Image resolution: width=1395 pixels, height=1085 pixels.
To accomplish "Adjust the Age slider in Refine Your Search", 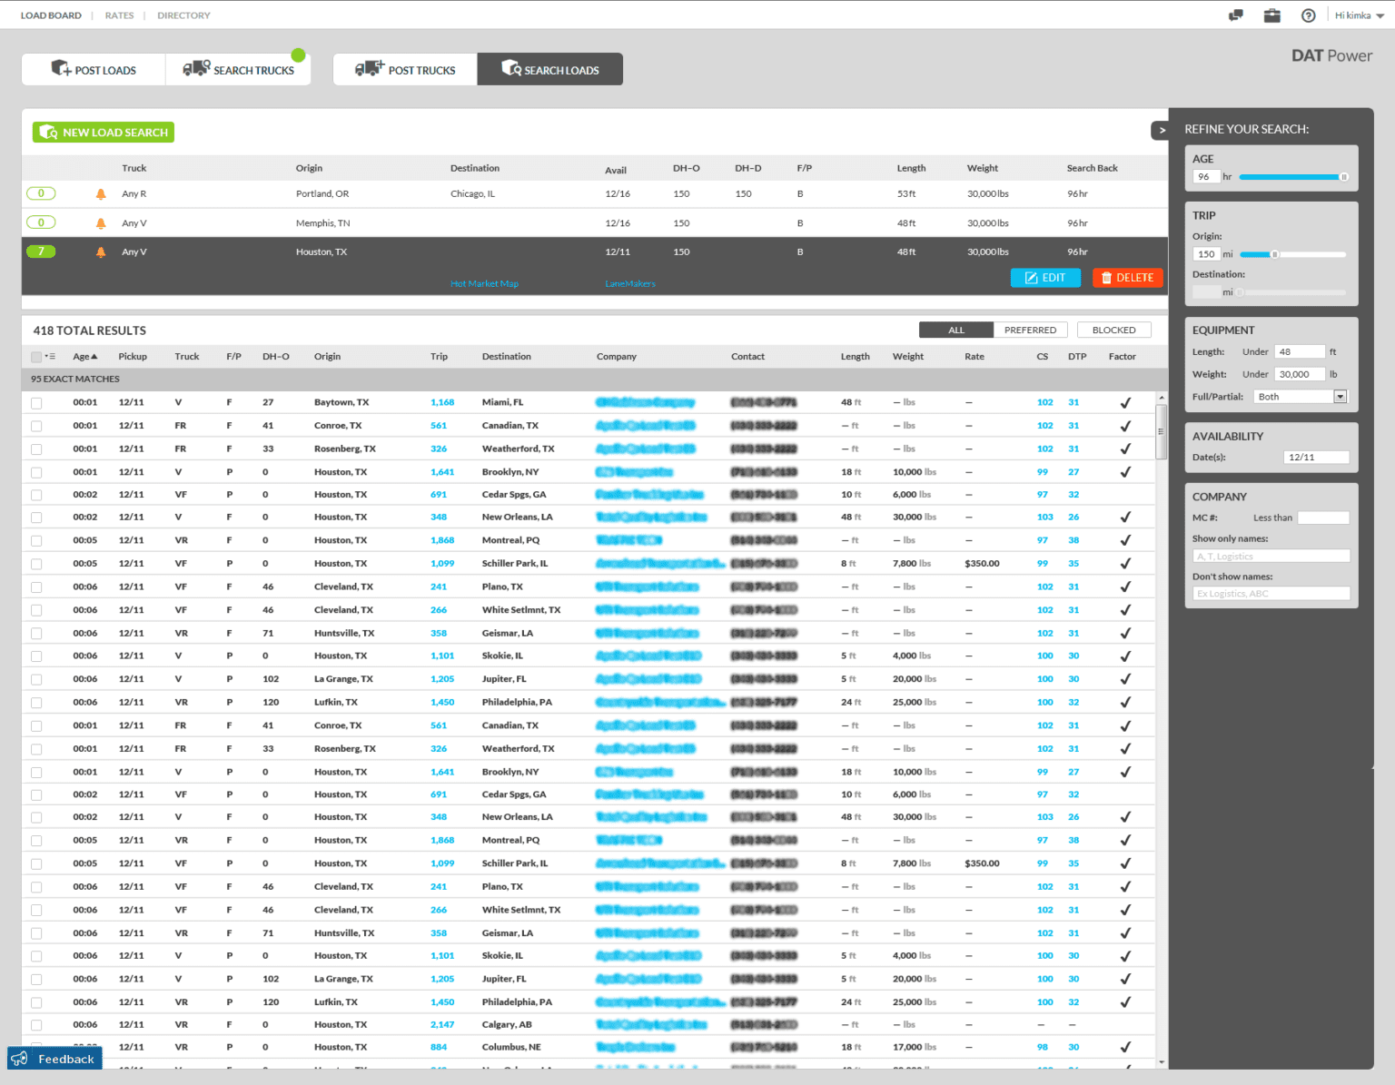I will 1344,176.
